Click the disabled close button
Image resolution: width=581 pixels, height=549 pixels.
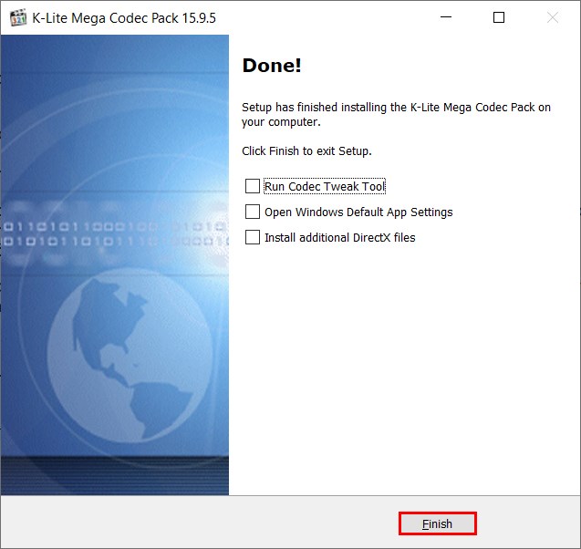(x=553, y=17)
